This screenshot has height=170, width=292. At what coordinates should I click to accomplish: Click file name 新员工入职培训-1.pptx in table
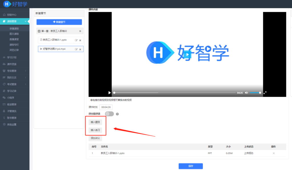(113, 153)
